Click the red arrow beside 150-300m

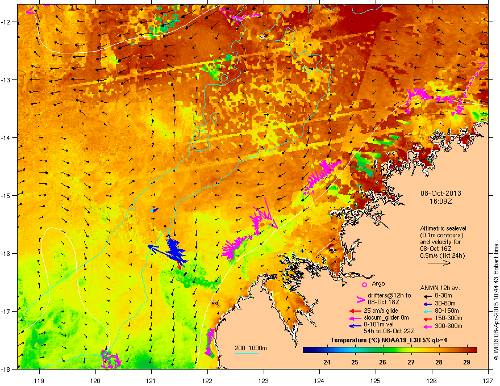click(x=428, y=318)
